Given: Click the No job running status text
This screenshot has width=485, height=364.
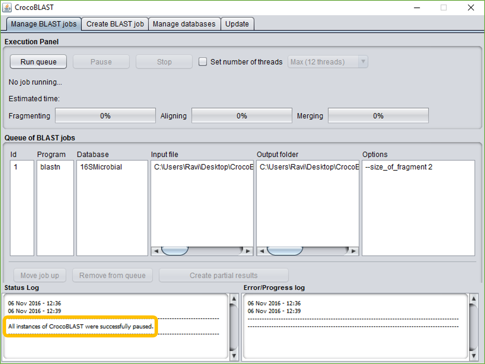Looking at the screenshot, I should [x=35, y=82].
